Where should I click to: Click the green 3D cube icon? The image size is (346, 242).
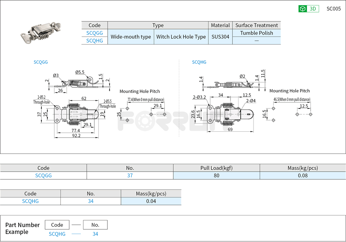(303, 9)
